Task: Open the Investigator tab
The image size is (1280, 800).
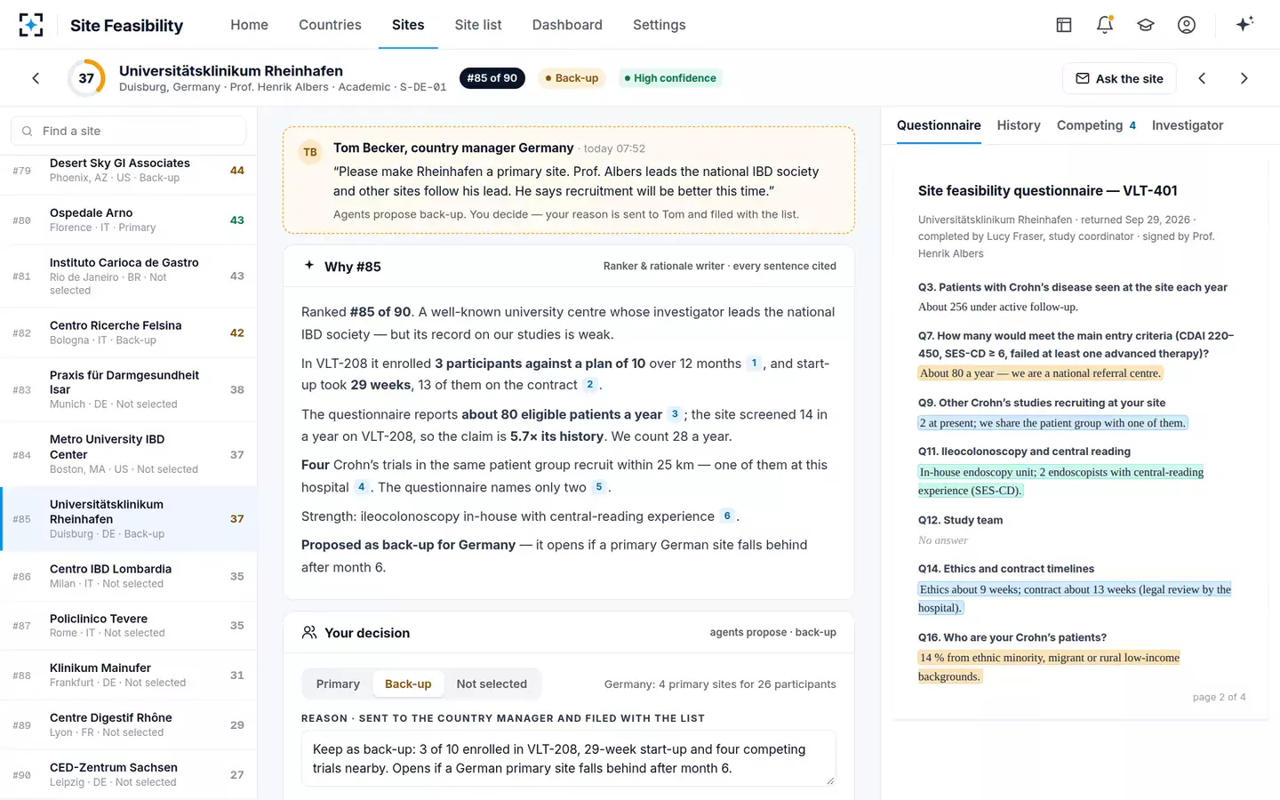Action: (1188, 125)
